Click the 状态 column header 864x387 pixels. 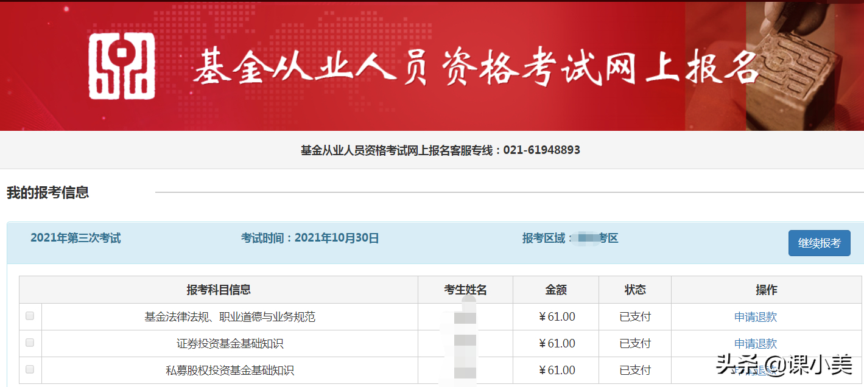(x=635, y=290)
